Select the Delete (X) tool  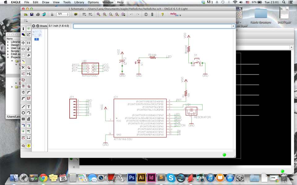[x=23, y=68]
